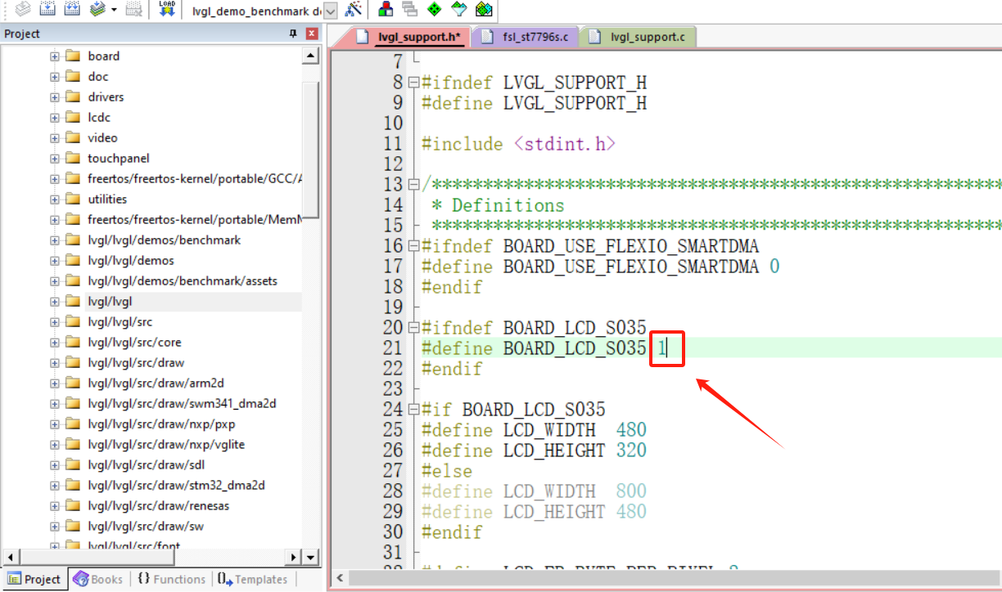Click editor horizontal scroll left arrow
The width and height of the screenshot is (1002, 592).
tap(341, 578)
